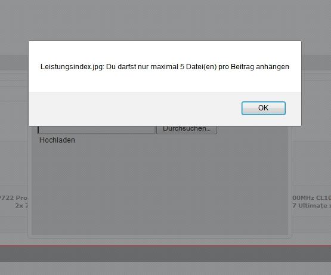This screenshot has width=331, height=275.
Task: Focus the file path input field
Action: (97, 129)
